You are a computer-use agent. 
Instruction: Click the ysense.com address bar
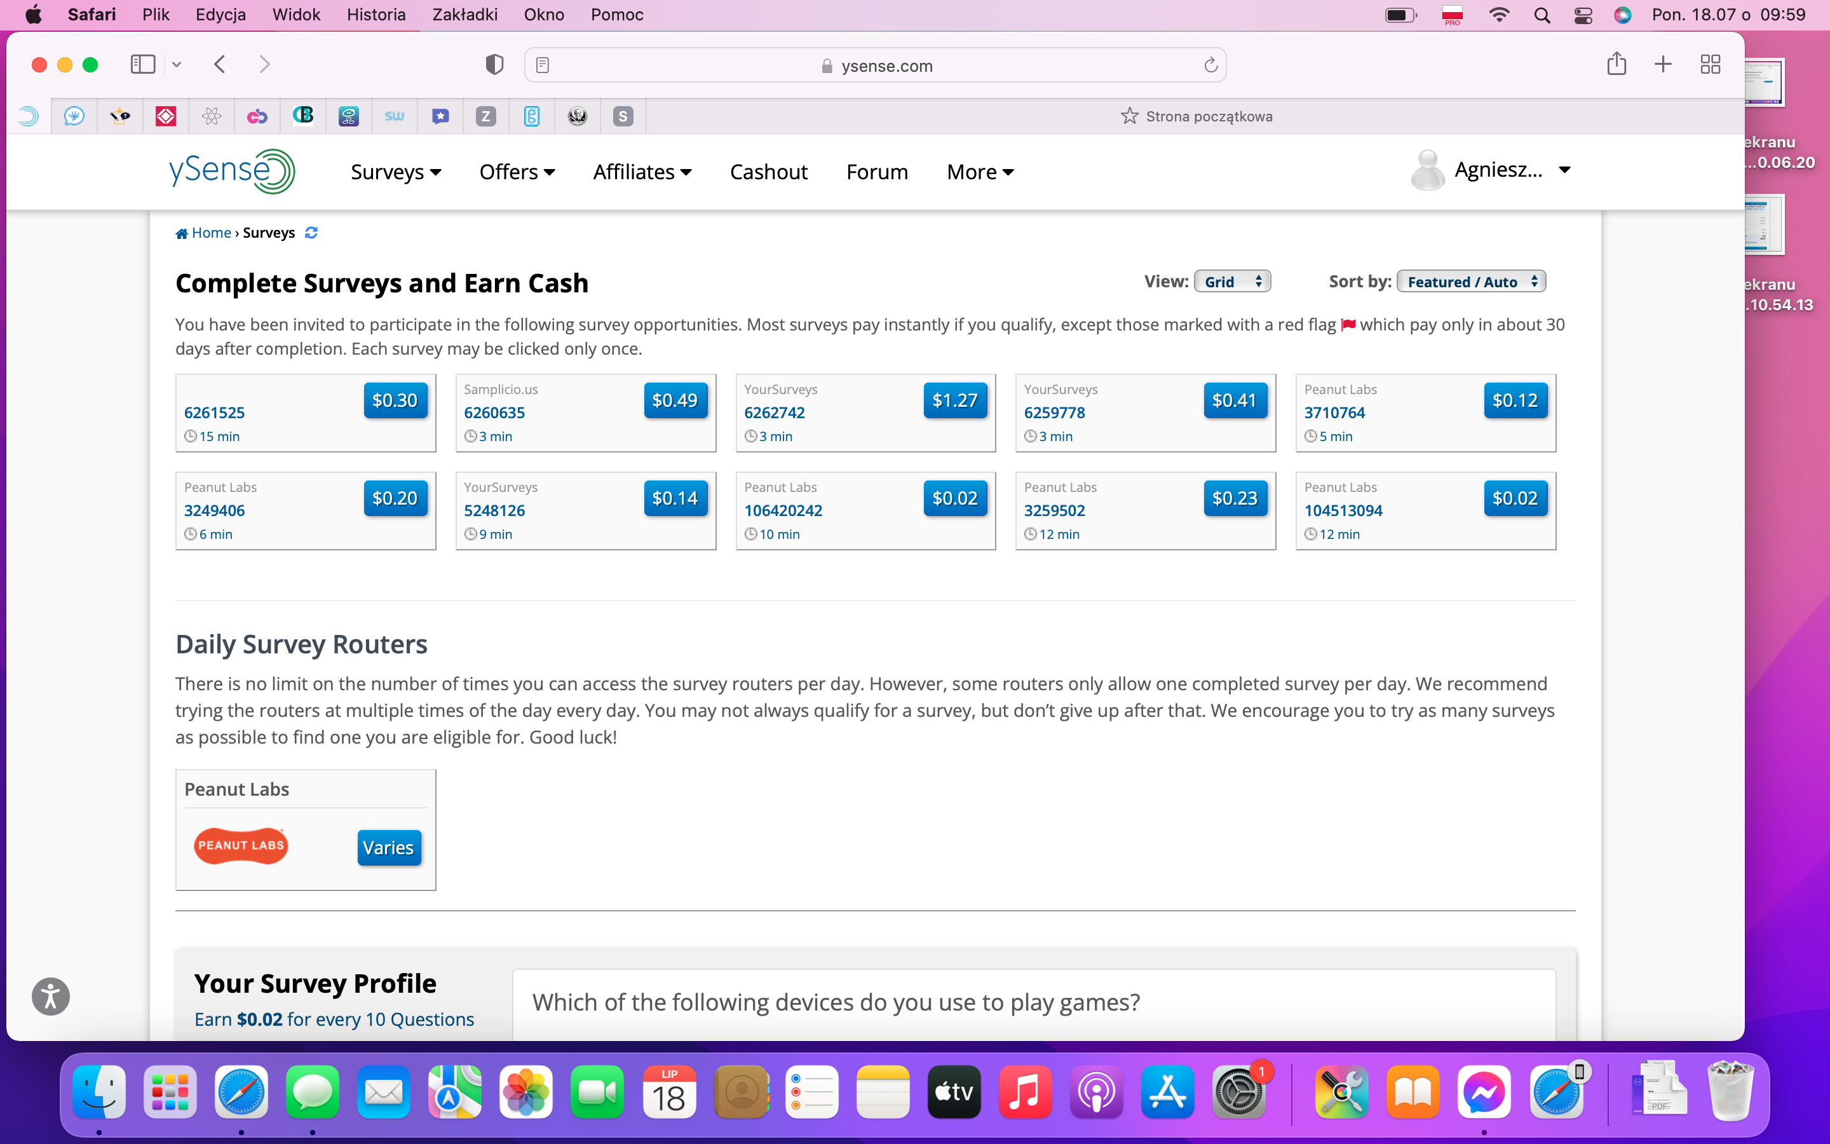[x=876, y=66]
